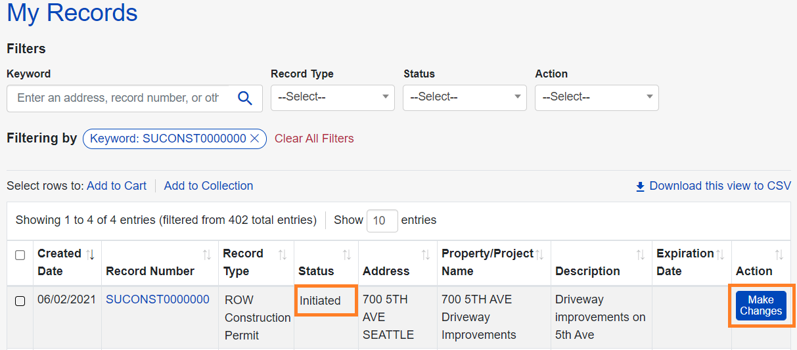
Task: Open the Record Type filter dropdown
Action: click(x=332, y=97)
